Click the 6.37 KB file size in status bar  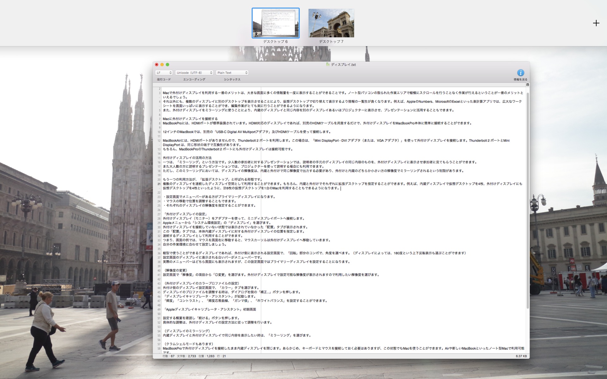coord(521,356)
